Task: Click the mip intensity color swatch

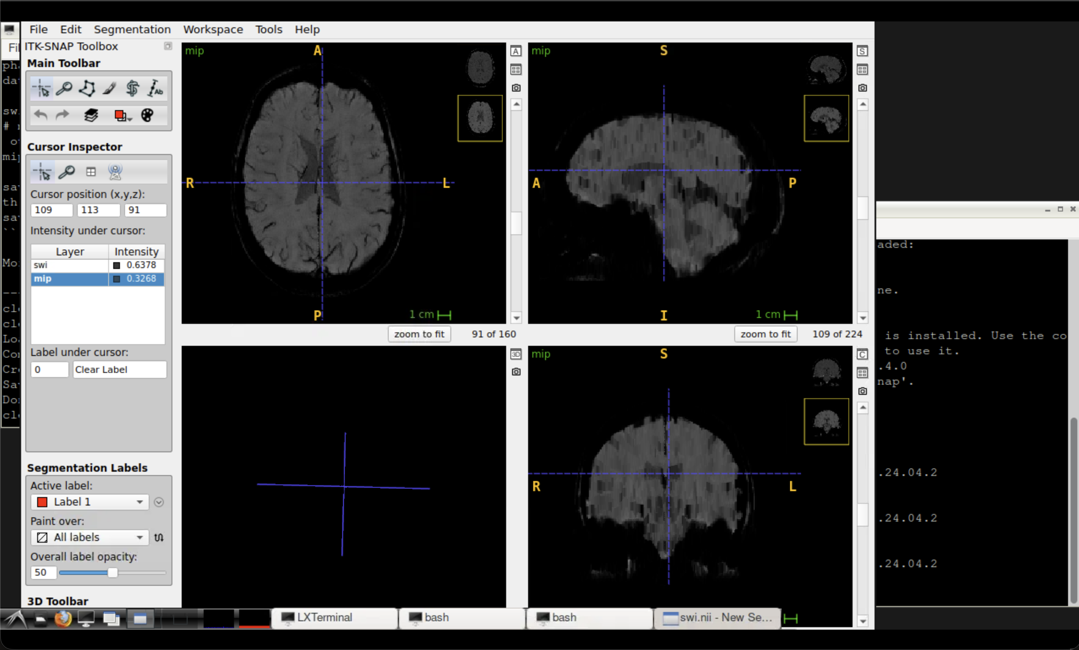Action: coord(116,279)
